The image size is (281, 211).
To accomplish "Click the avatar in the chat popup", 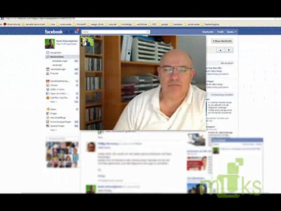I will pyautogui.click(x=216, y=150).
